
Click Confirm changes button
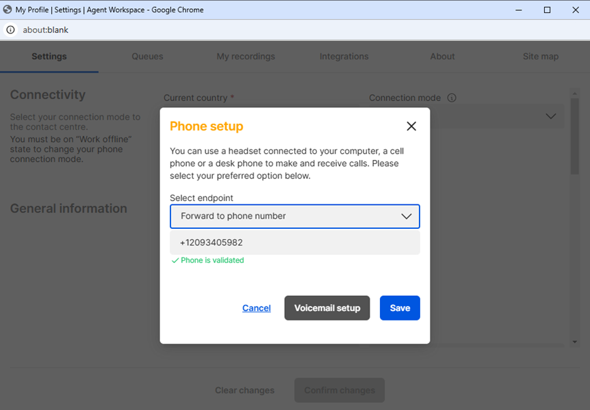[339, 390]
